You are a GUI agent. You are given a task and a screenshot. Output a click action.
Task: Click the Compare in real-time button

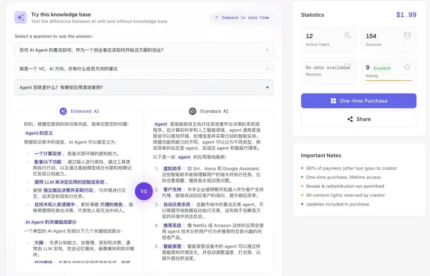click(242, 17)
